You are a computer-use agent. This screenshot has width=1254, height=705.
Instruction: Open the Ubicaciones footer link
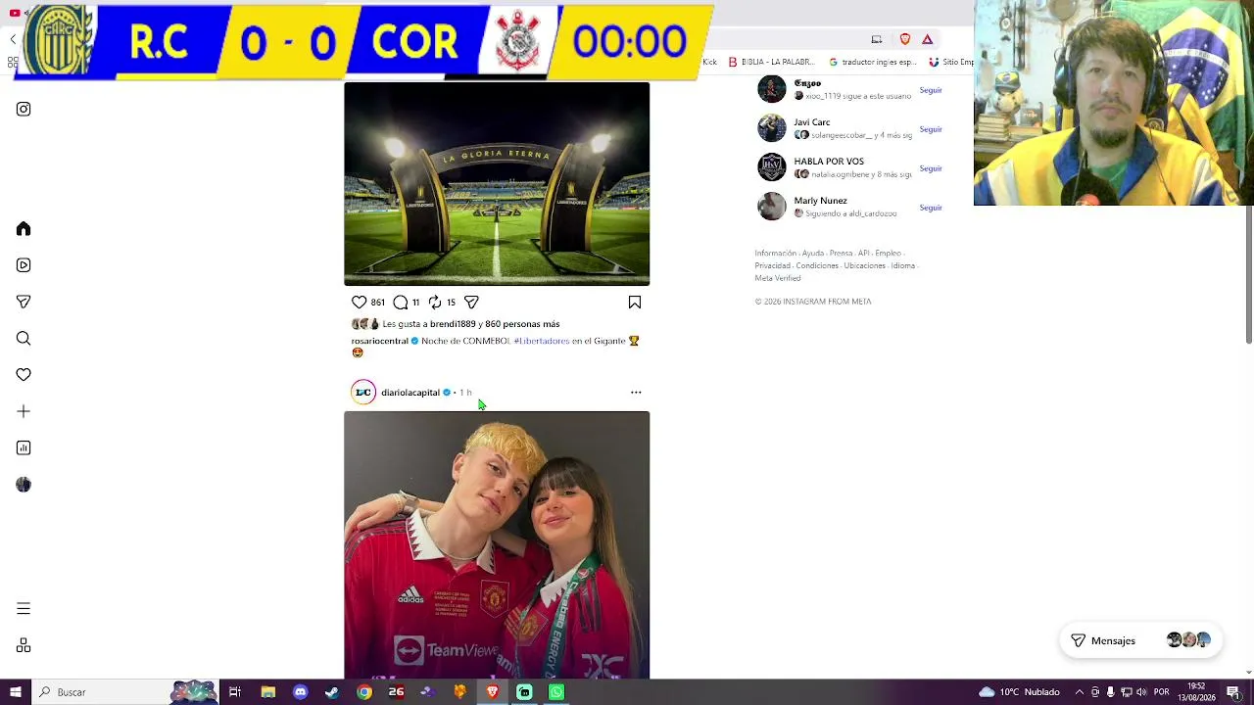tap(865, 266)
